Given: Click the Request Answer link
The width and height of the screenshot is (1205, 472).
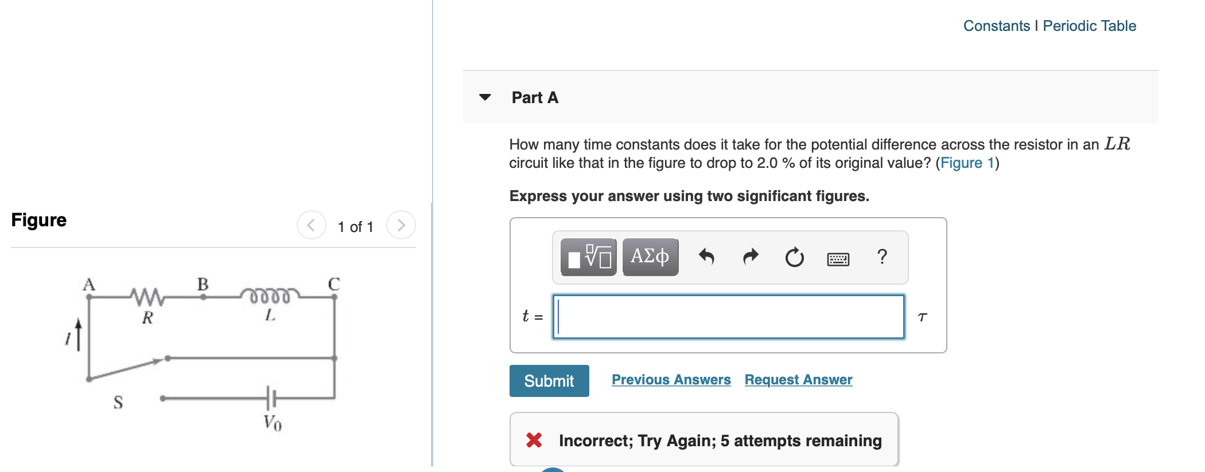Looking at the screenshot, I should [798, 379].
